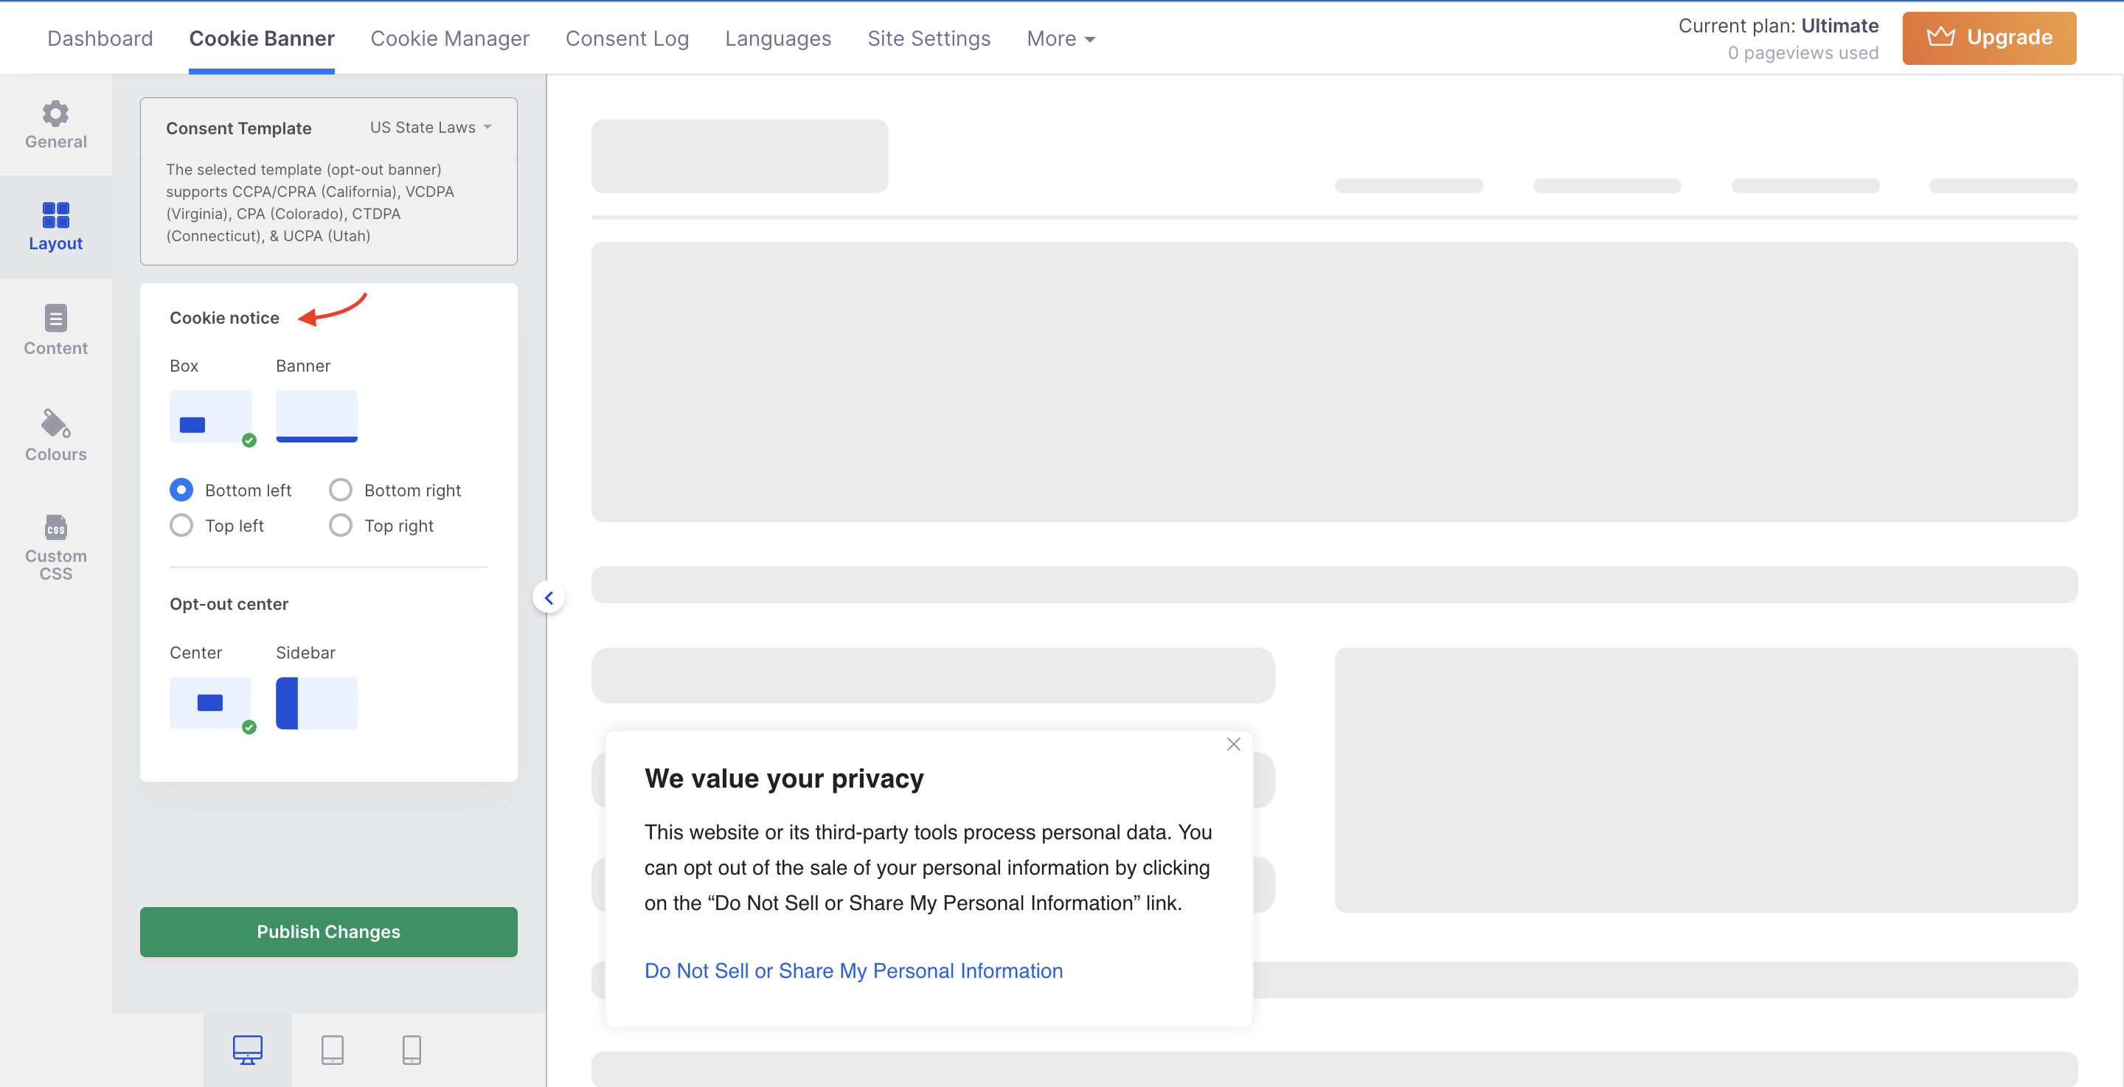Open the Consent Log tab
The image size is (2124, 1087).
point(627,39)
